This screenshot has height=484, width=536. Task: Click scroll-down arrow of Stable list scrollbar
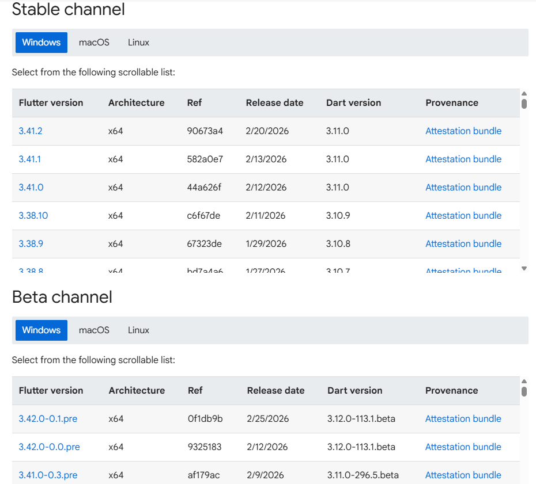coord(524,268)
